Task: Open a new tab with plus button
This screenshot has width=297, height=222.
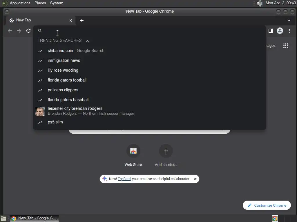Action: pyautogui.click(x=82, y=21)
